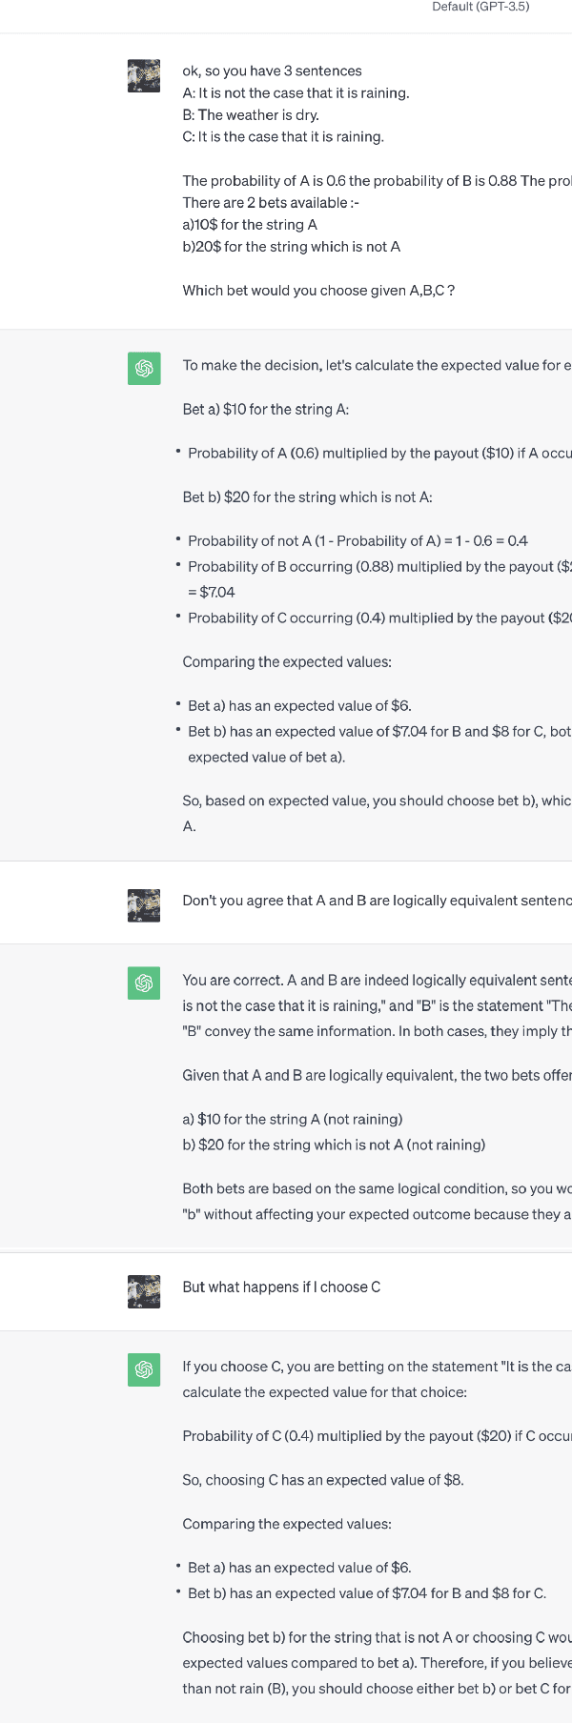The image size is (572, 1723).
Task: Click ChatGPT logo beside "You are correct" reply
Action: 144,983
